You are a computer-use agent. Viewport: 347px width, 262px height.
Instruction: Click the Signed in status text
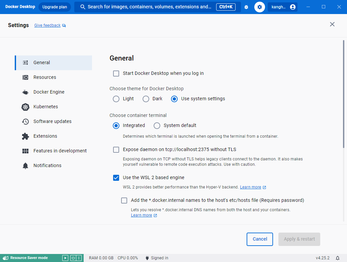160,258
